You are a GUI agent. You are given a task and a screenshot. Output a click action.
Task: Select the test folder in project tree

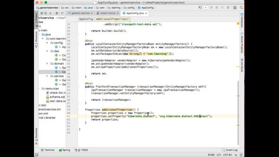43,105
